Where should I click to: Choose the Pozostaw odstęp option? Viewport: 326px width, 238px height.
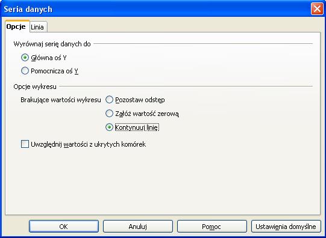coord(109,100)
